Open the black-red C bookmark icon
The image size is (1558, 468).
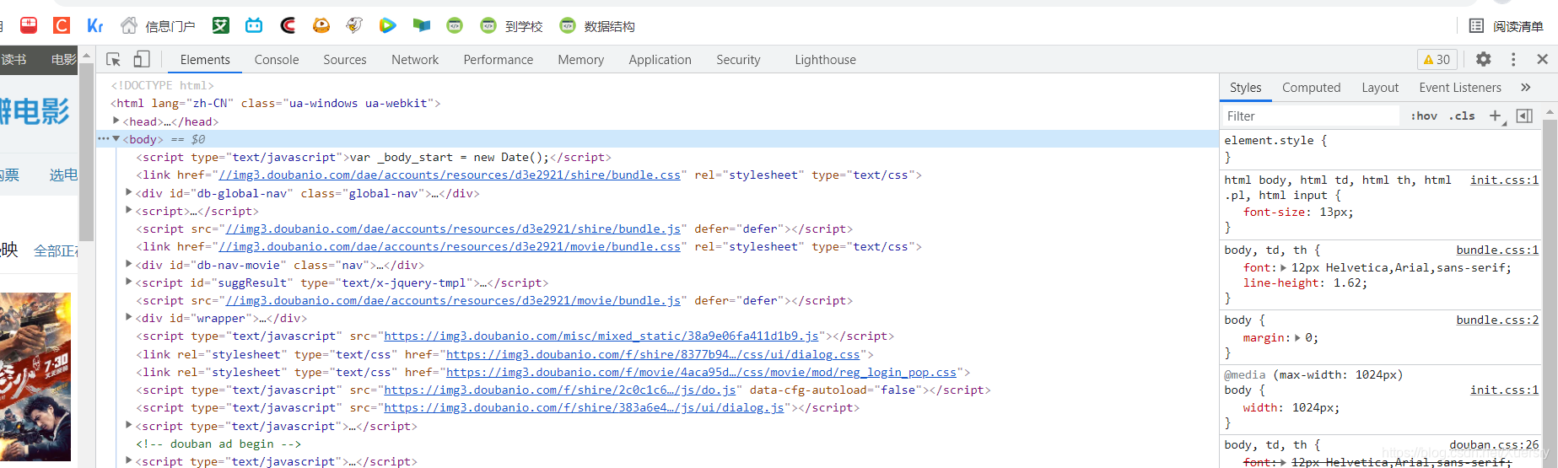(288, 25)
